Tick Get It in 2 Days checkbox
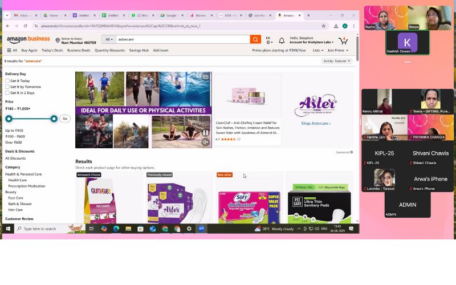456x285 pixels. [7, 92]
